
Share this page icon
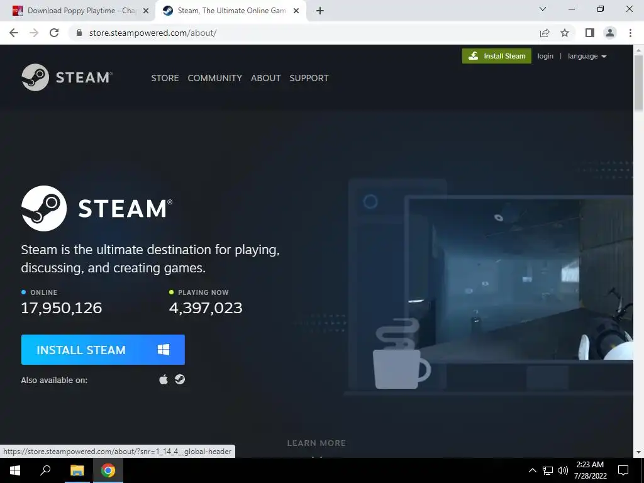545,33
